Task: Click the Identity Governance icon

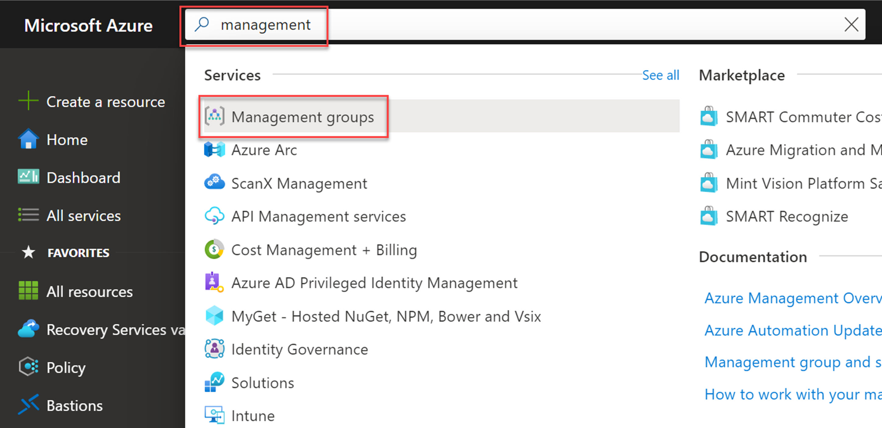Action: 214,348
